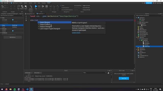Click the Back navigate arrow

[11, 7]
